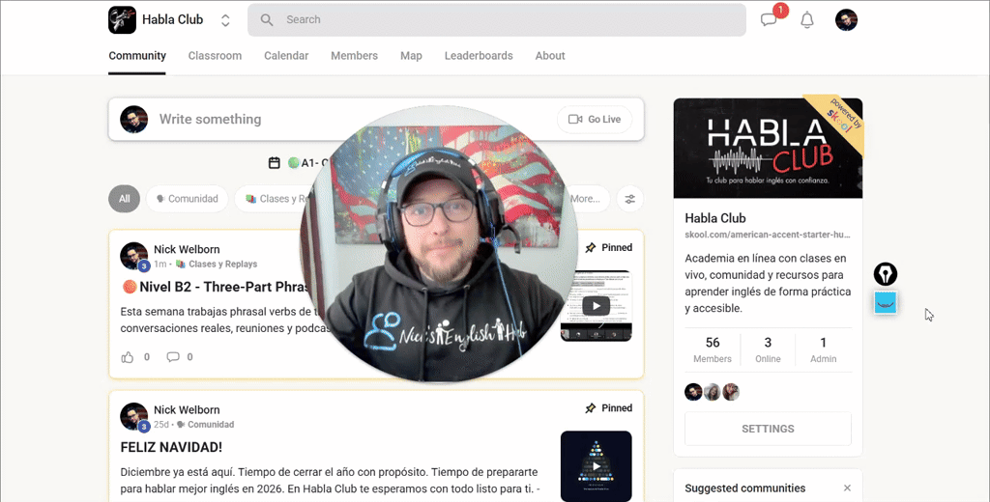This screenshot has width=990, height=502.
Task: Like the Nivel B2 post
Action: coord(128,357)
